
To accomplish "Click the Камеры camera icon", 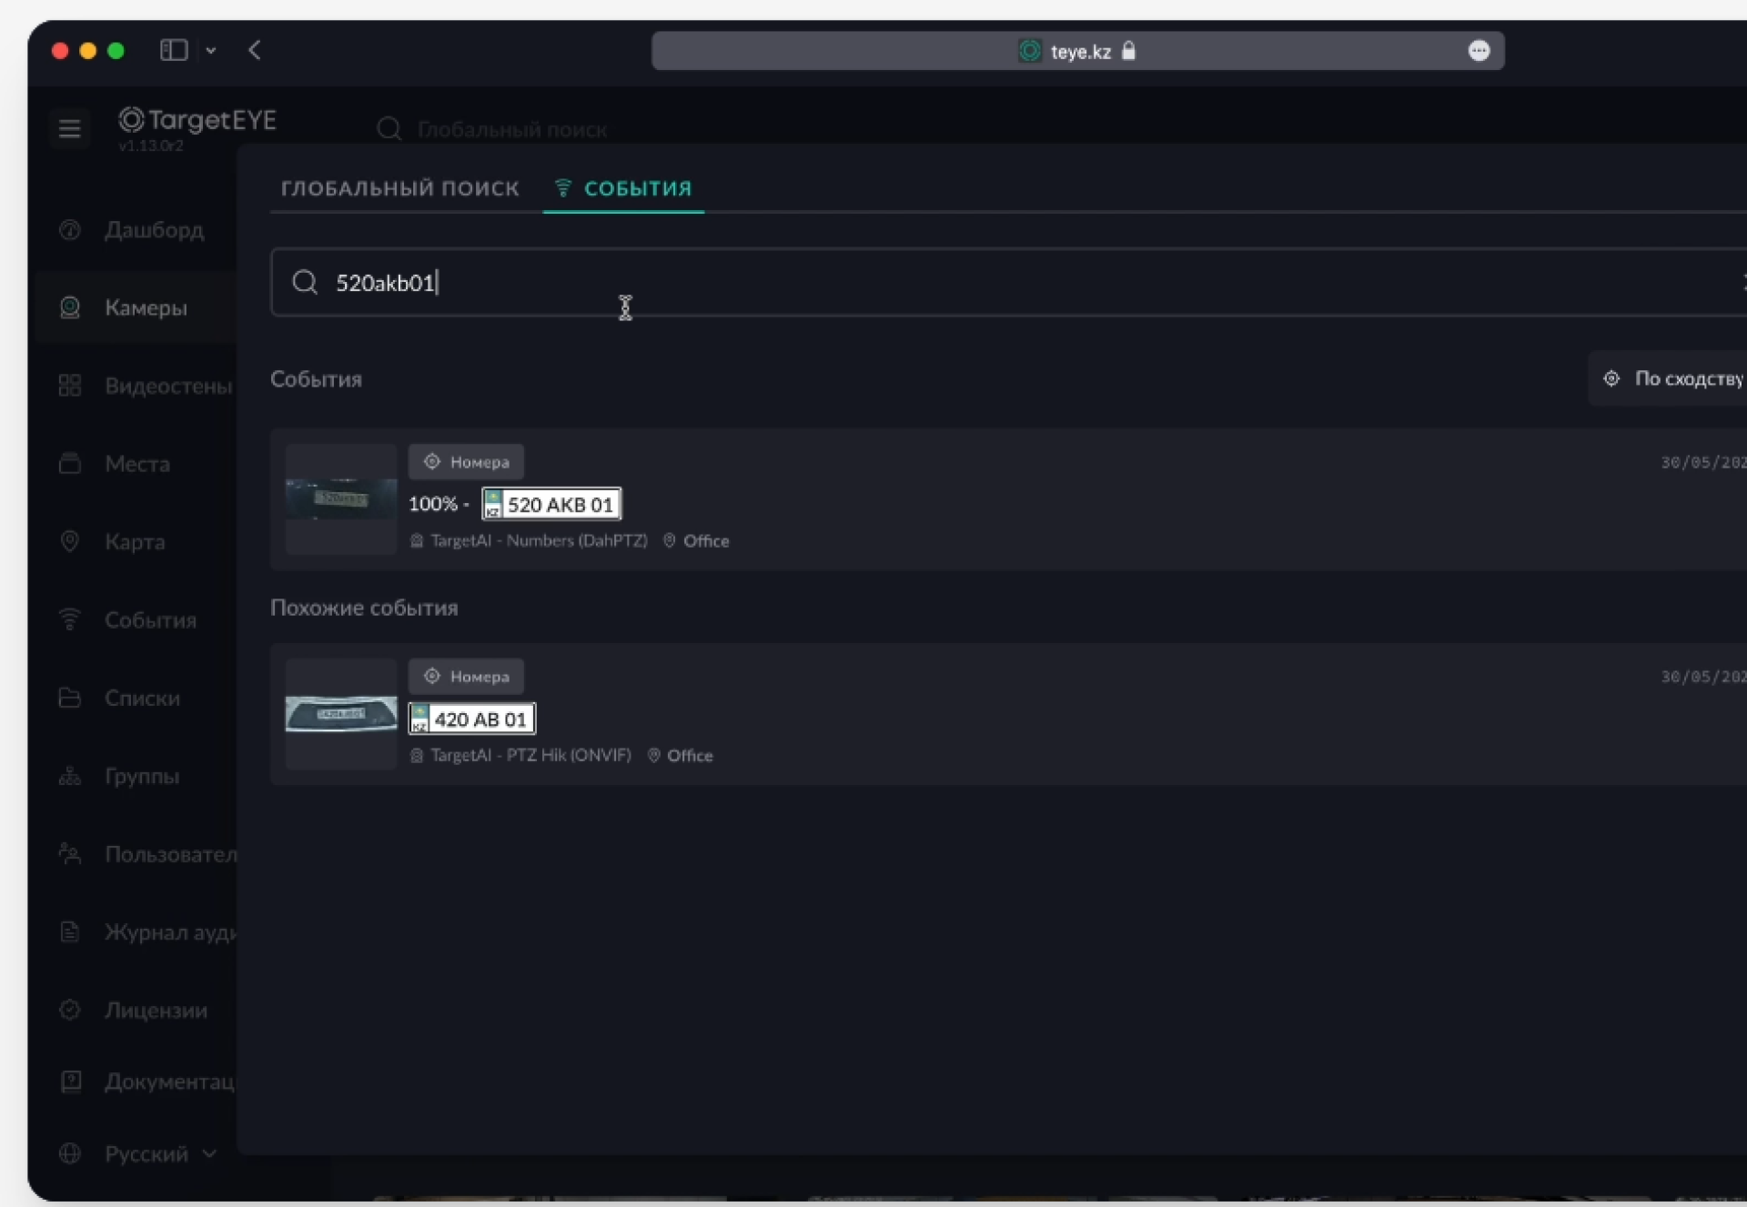I will (70, 307).
